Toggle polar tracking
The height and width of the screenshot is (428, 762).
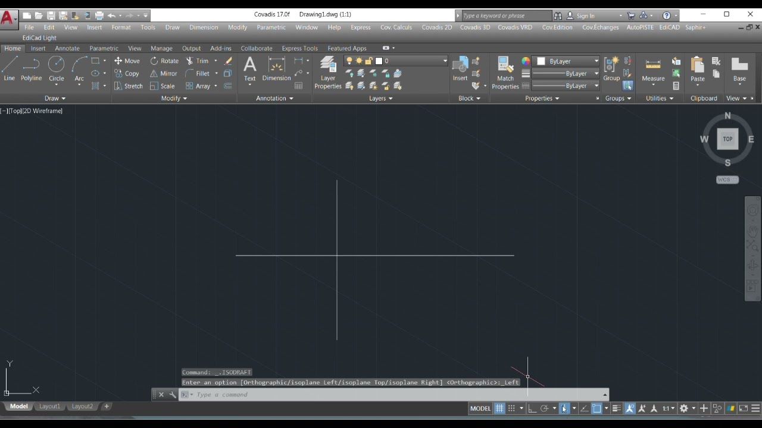(544, 408)
